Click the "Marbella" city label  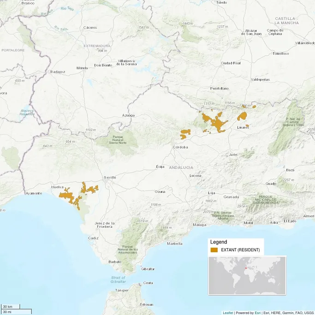tap(175, 244)
